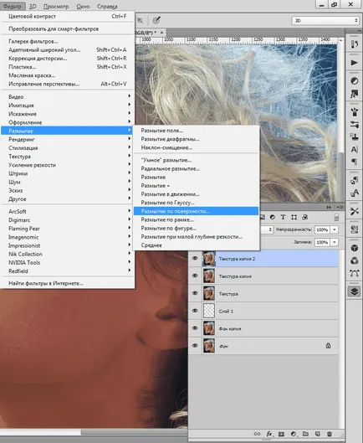Add layer mask icon in Layers panel
The image size is (363, 443).
click(x=281, y=434)
